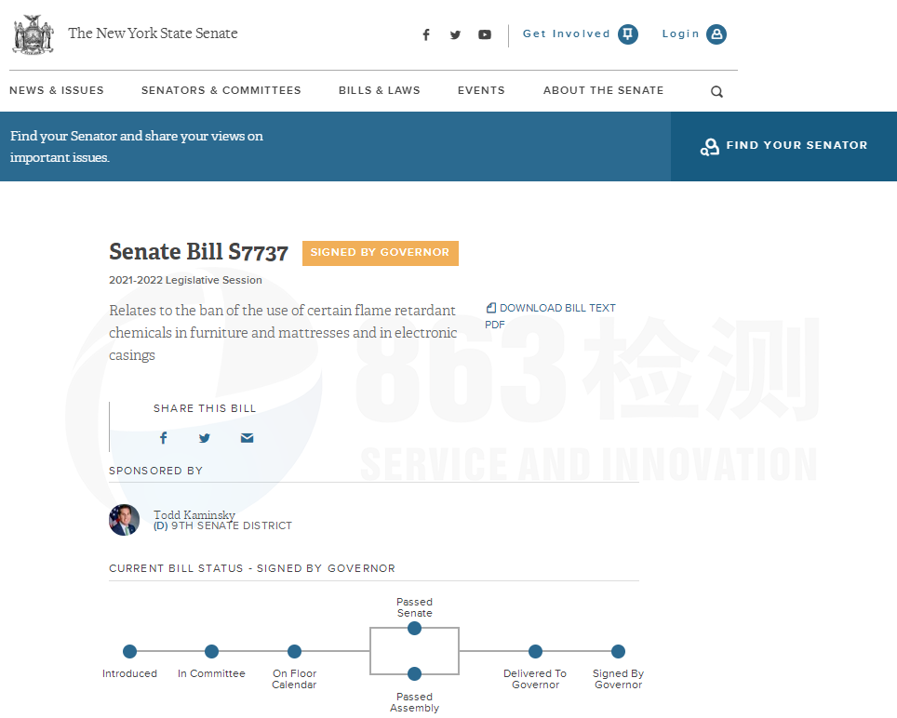The height and width of the screenshot is (718, 897).
Task: Select the Delivered To Governor status marker
Action: (535, 651)
